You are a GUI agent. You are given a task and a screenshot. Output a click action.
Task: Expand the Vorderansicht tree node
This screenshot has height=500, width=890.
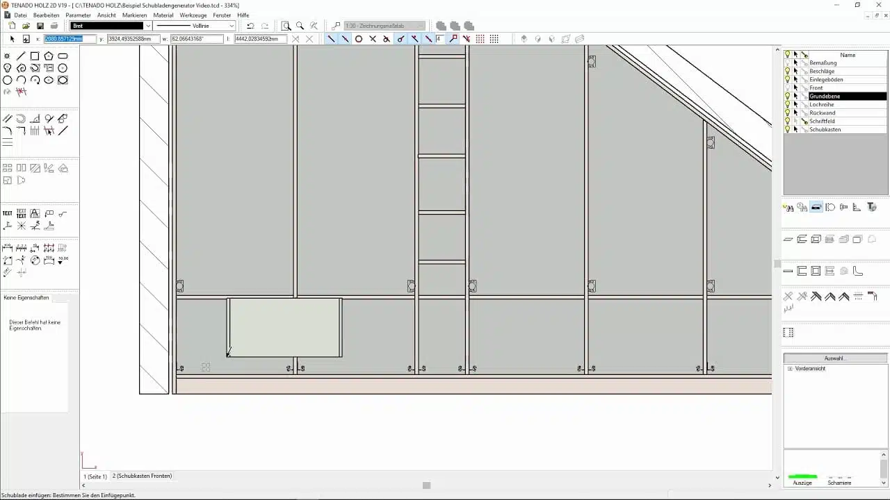point(790,369)
